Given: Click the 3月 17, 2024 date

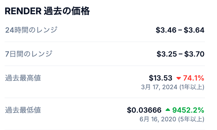Looking at the screenshot, I should (x=159, y=87).
